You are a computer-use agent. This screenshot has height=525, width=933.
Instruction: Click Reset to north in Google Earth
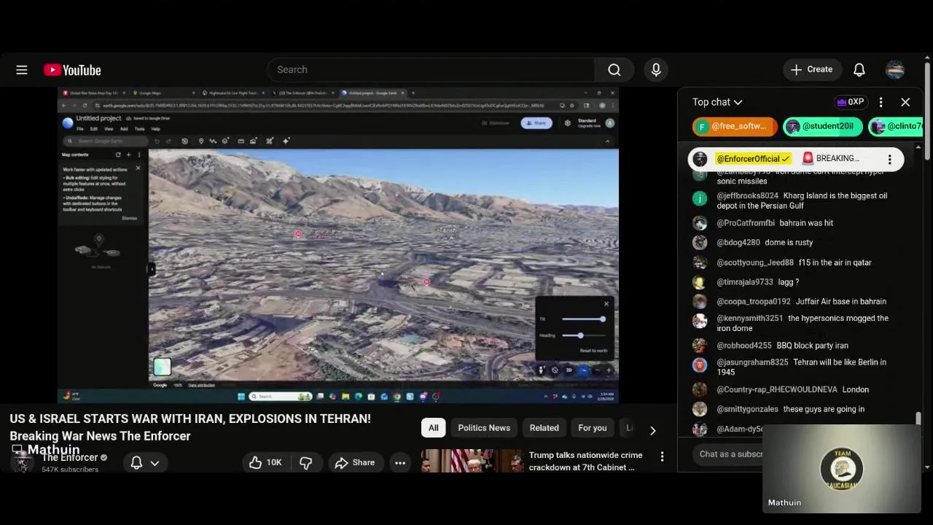tap(593, 351)
